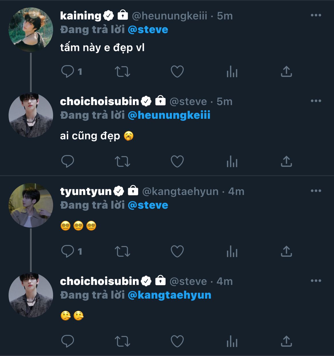Open more options on kaining's tweet

point(316,15)
